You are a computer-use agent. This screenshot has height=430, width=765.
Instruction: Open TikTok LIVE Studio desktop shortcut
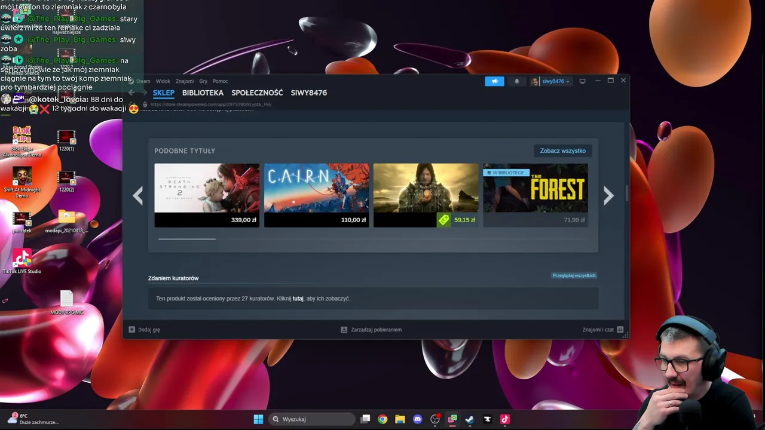coord(22,262)
